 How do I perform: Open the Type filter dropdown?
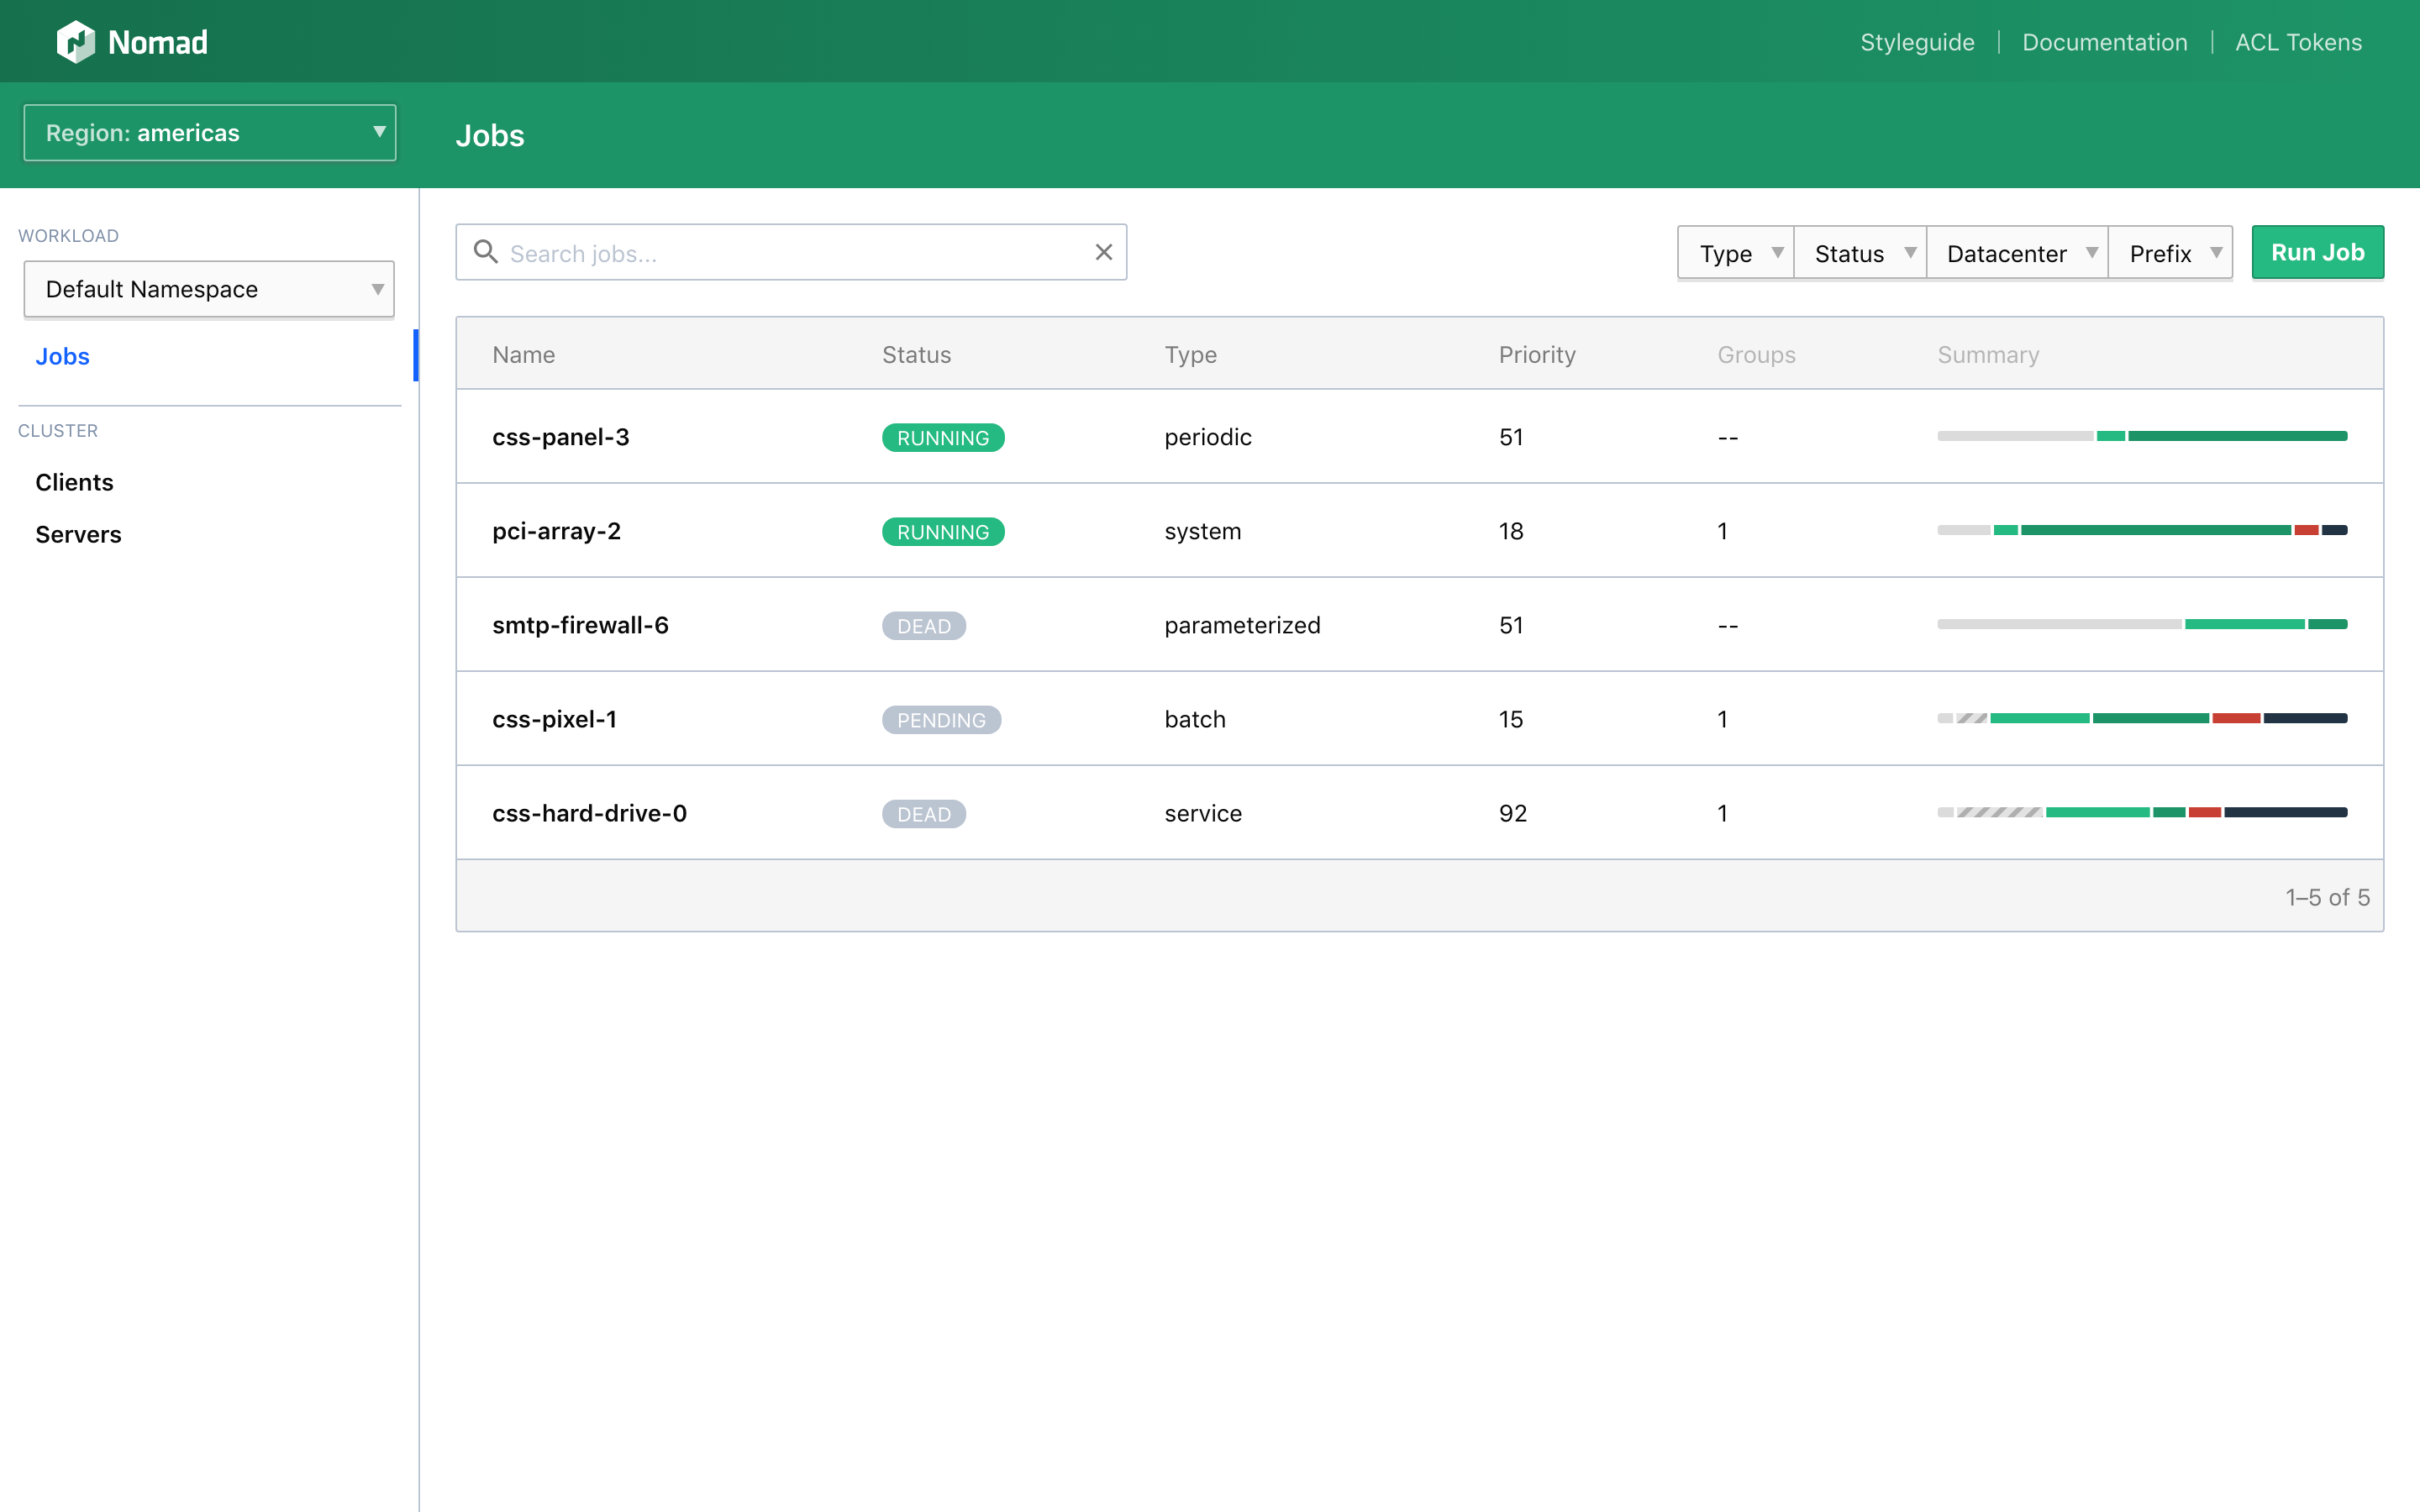[x=1736, y=254]
